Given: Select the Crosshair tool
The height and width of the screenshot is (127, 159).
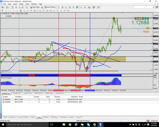Looking at the screenshot, I should [x=6, y=10].
